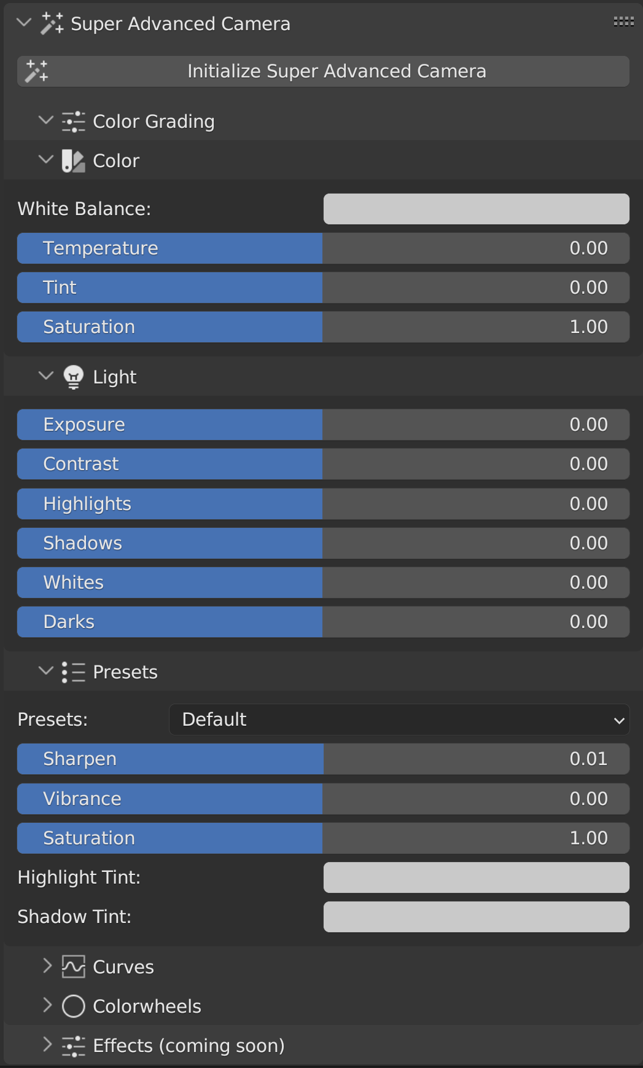Click the Presets list icon
Viewport: 643px width, 1068px height.
pos(73,672)
